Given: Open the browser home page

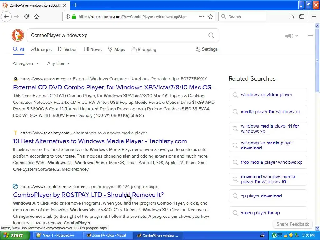Looking at the screenshot, I should click(37, 17).
